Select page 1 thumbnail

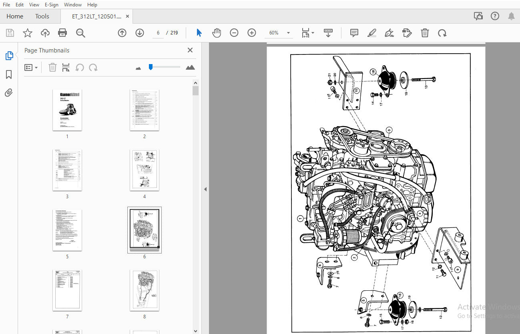(67, 110)
